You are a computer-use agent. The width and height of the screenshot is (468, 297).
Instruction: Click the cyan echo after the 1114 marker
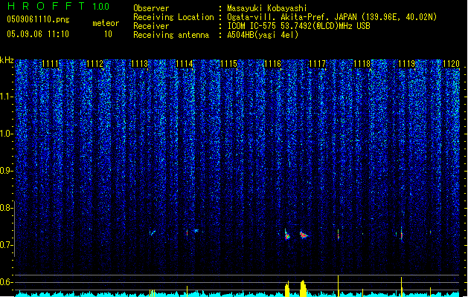click(x=196, y=230)
